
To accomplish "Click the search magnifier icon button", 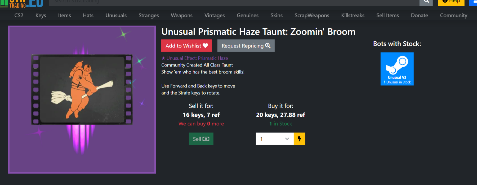I will coord(426,2).
